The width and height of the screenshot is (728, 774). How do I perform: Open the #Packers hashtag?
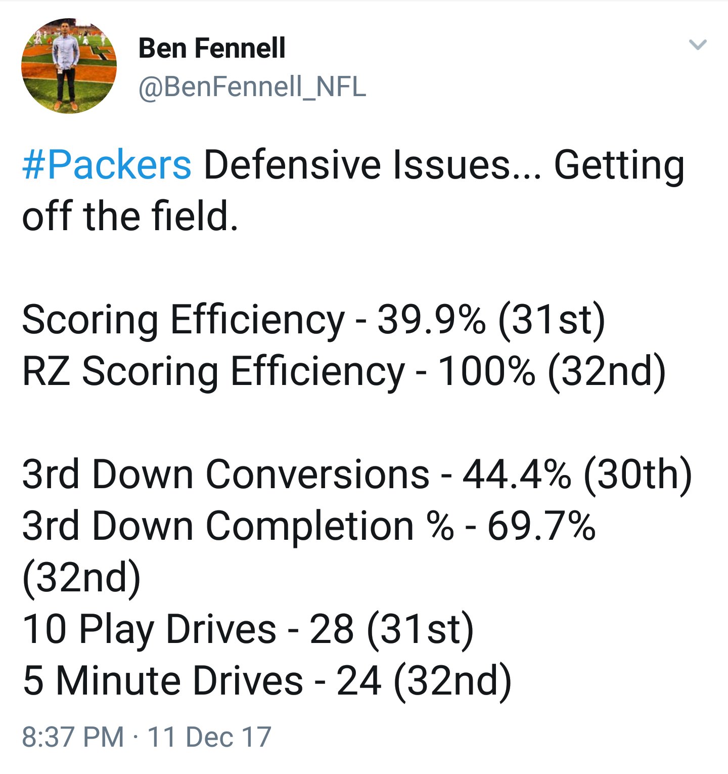coord(107,165)
